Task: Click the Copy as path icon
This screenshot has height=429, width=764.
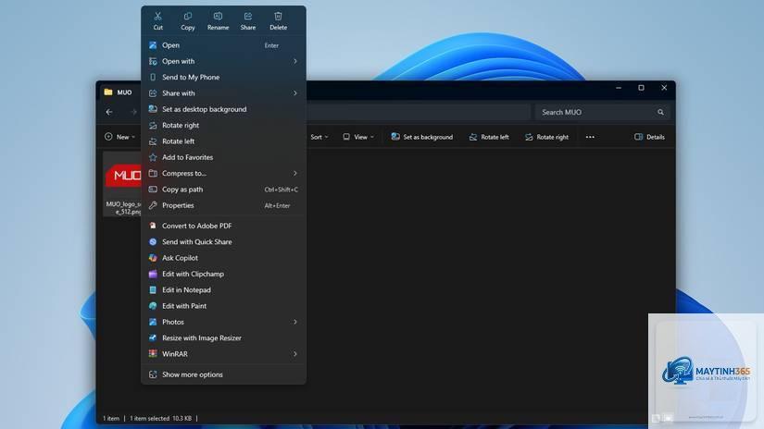Action: pyautogui.click(x=153, y=190)
